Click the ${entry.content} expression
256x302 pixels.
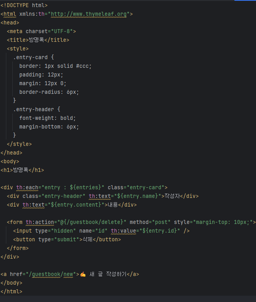76,205
